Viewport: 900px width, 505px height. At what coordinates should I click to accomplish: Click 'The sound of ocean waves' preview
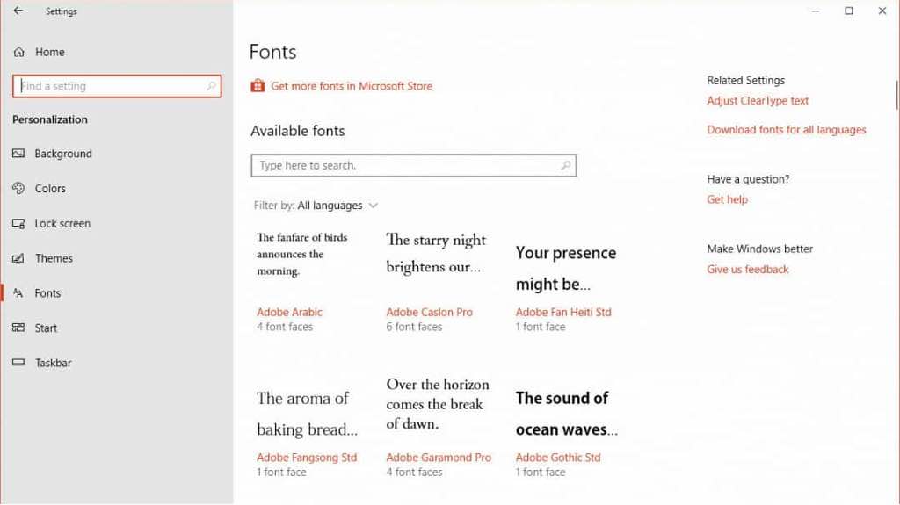coord(567,414)
